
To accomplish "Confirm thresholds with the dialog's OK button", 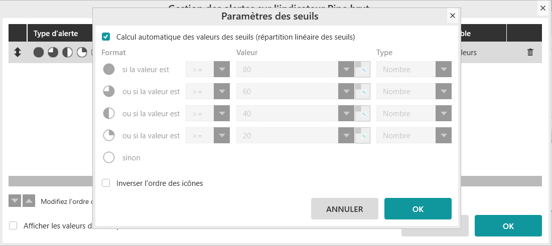I will 418,209.
